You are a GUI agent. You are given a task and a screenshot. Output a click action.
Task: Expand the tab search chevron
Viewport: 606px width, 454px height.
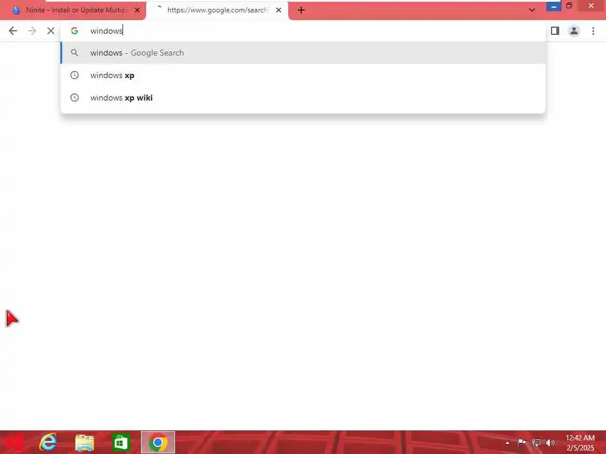pos(532,10)
